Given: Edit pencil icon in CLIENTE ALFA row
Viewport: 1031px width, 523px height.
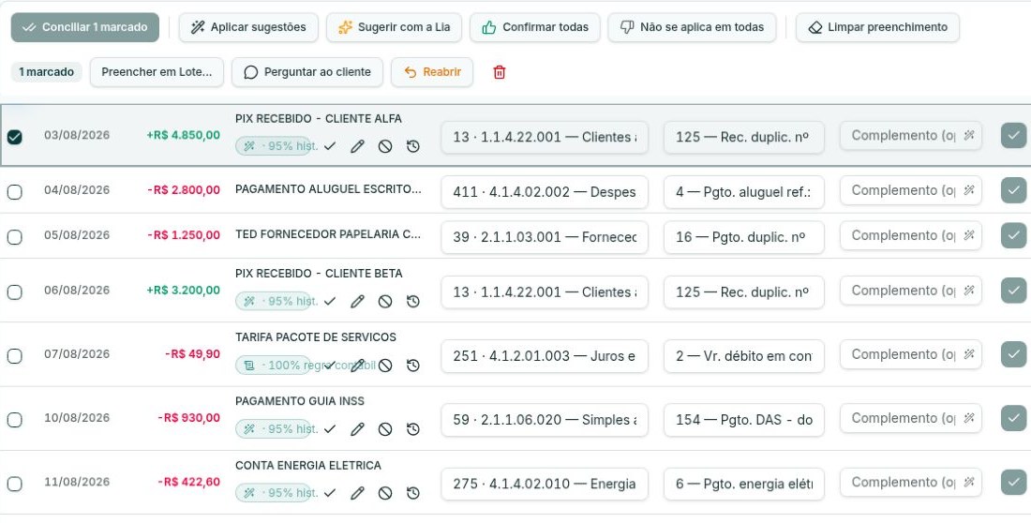Looking at the screenshot, I should (357, 146).
